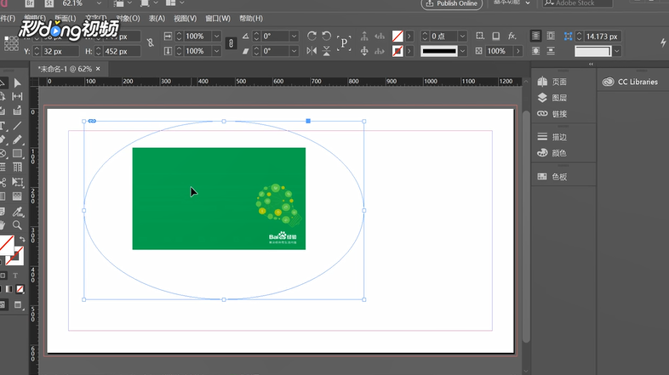Select the Line tool
This screenshot has height=375, width=669.
[18, 126]
